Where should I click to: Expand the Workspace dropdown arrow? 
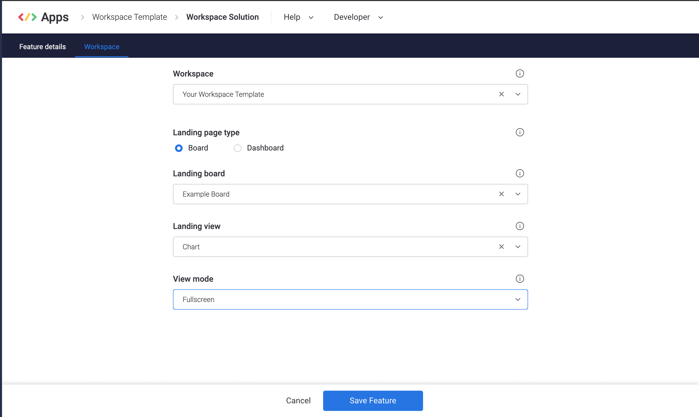tap(518, 94)
